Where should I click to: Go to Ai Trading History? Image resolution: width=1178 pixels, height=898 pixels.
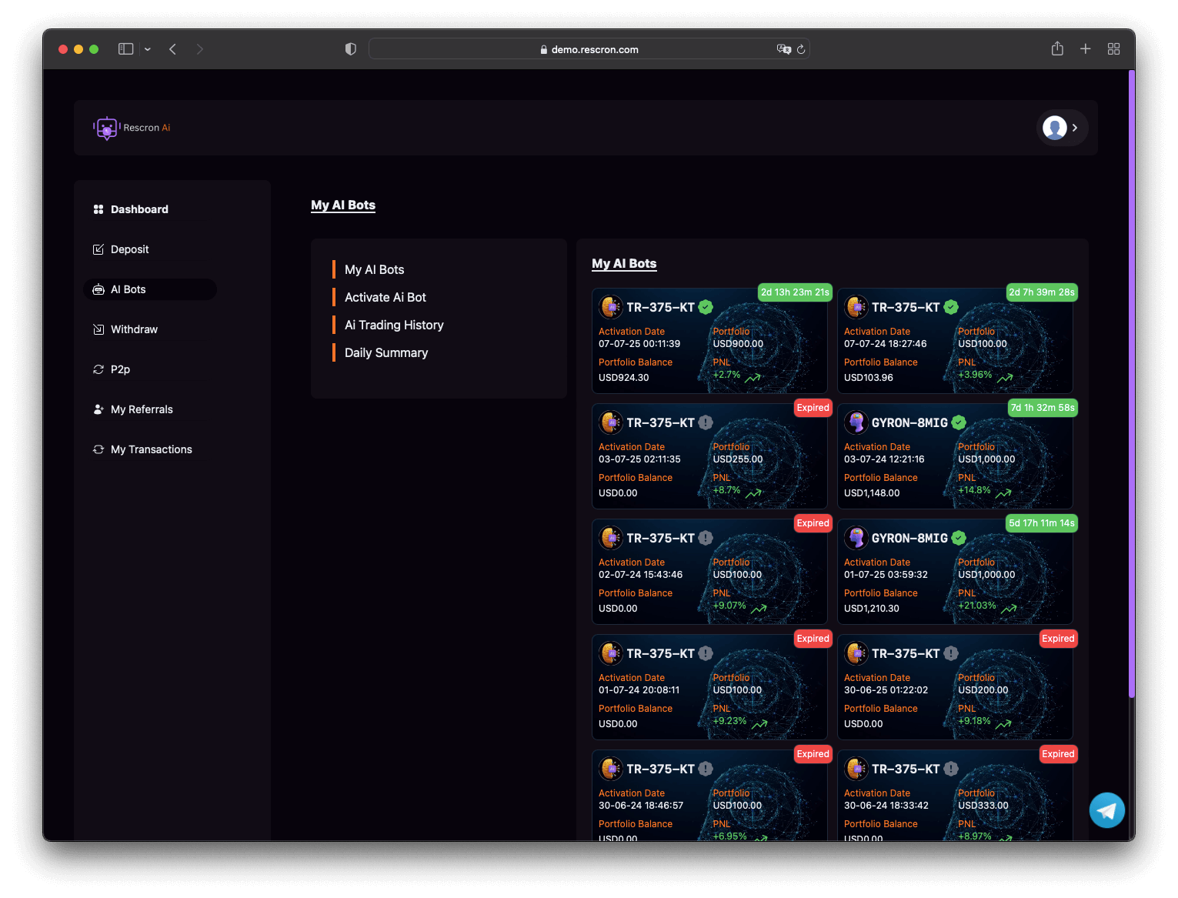[394, 325]
